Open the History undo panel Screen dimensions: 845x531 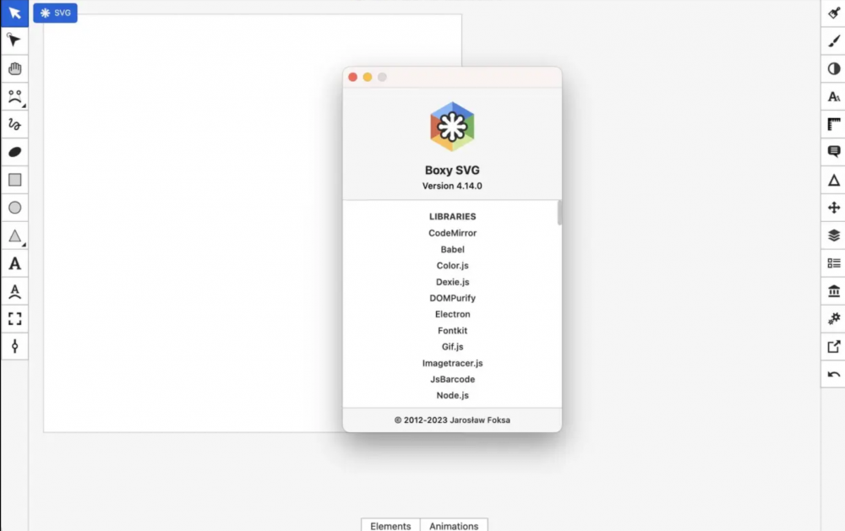(x=834, y=374)
